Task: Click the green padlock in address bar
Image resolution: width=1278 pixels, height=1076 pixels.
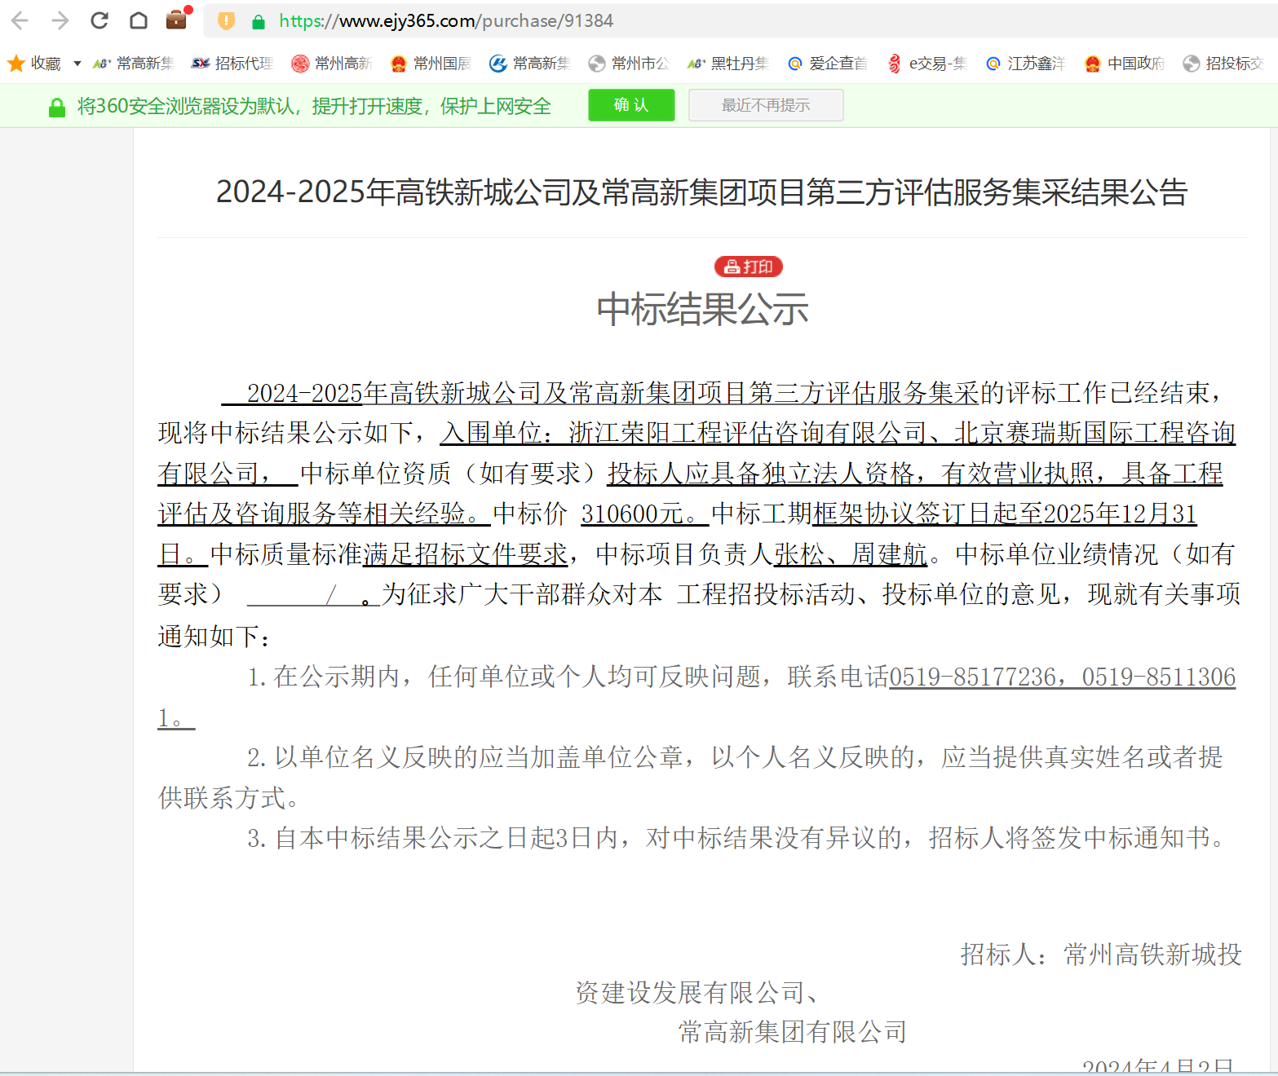Action: tap(259, 22)
